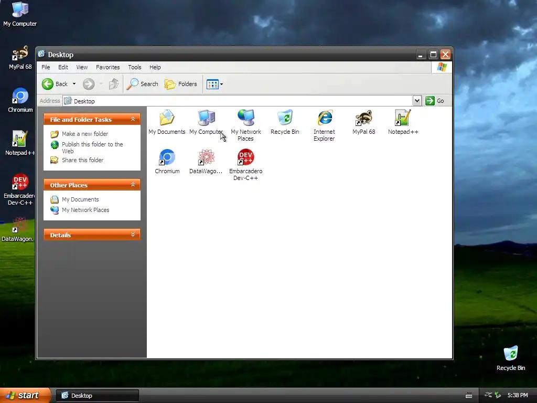Open the Address bar dropdown arrow

click(x=417, y=101)
